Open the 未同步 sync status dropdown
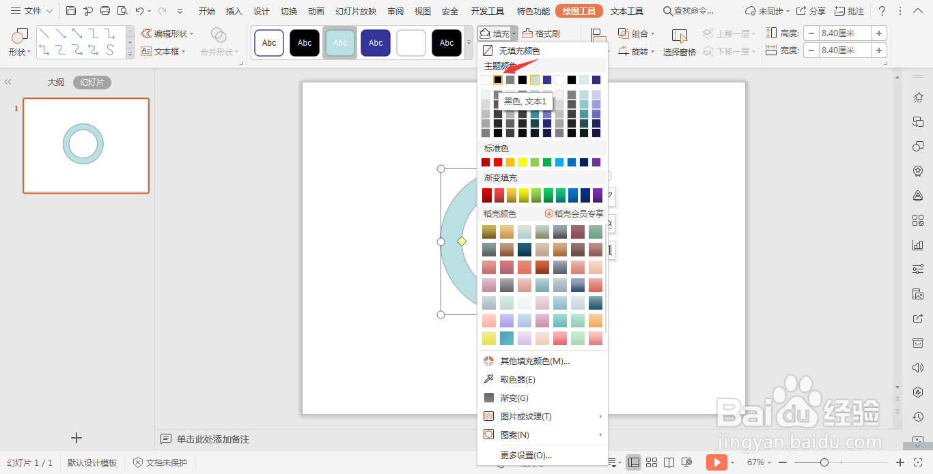 (x=768, y=11)
